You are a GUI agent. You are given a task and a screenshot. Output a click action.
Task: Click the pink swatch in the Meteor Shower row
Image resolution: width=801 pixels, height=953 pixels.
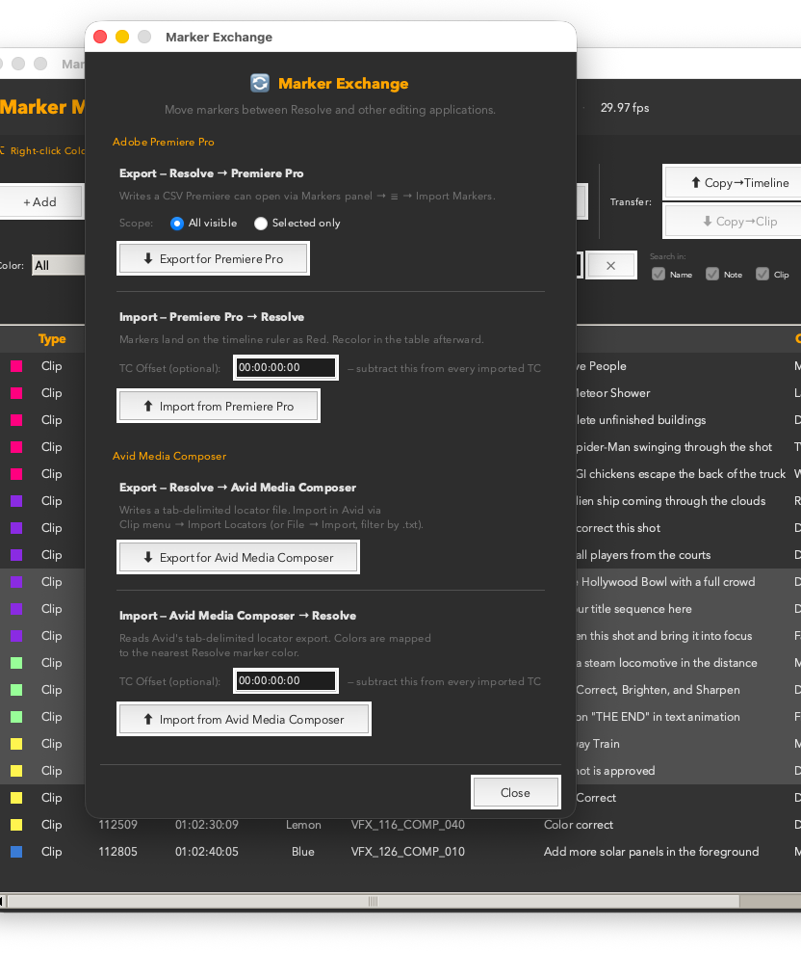16,393
